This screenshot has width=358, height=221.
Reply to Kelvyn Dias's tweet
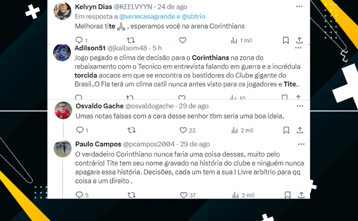(x=79, y=41)
